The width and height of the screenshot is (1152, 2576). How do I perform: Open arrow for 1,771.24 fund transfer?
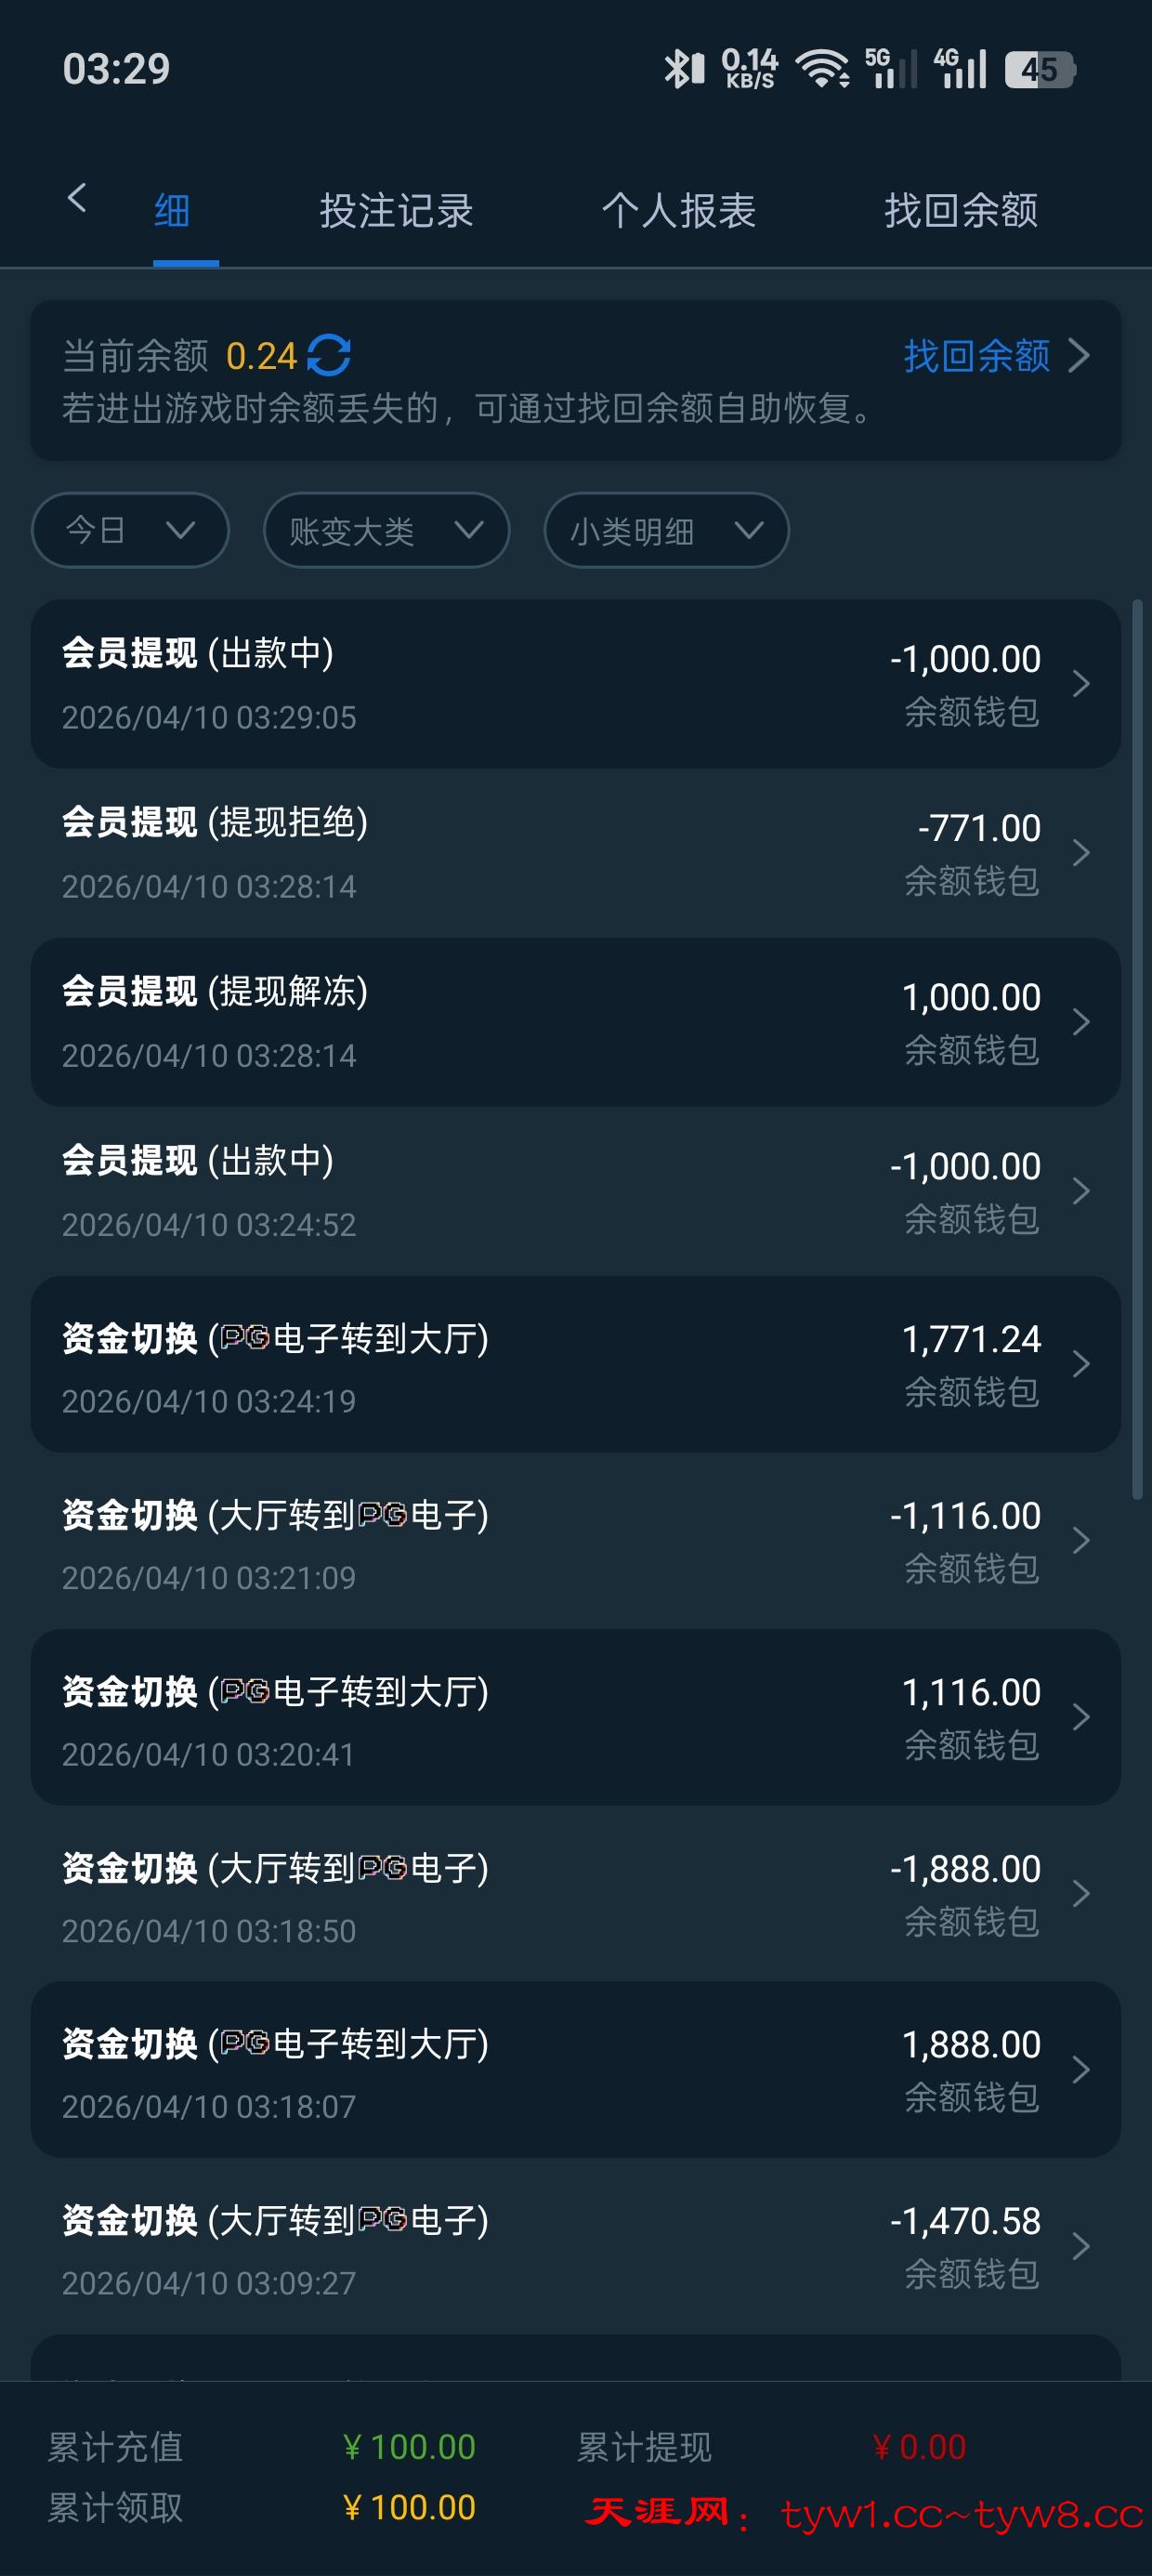pos(1081,1364)
